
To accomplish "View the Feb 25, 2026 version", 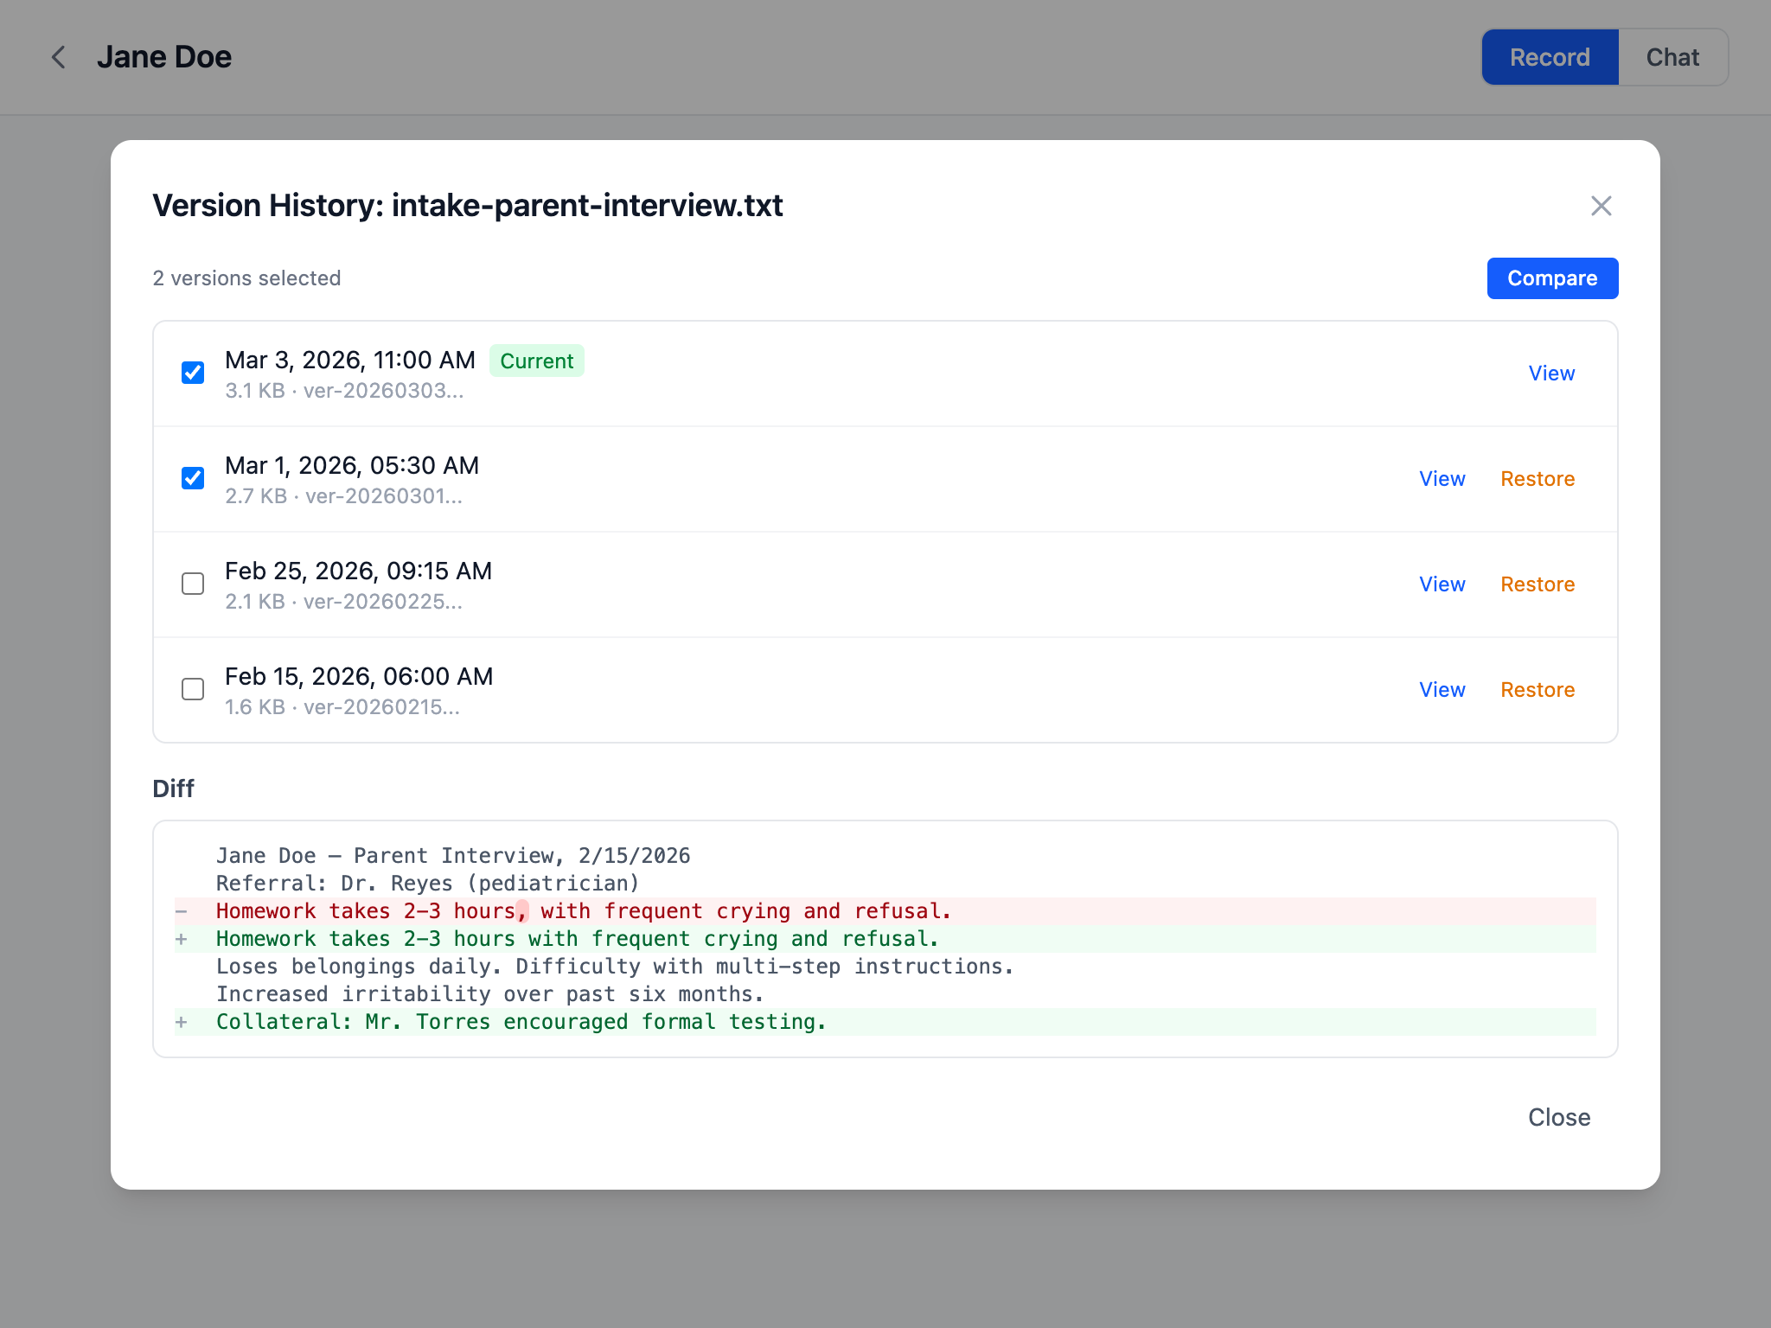I will 1442,584.
